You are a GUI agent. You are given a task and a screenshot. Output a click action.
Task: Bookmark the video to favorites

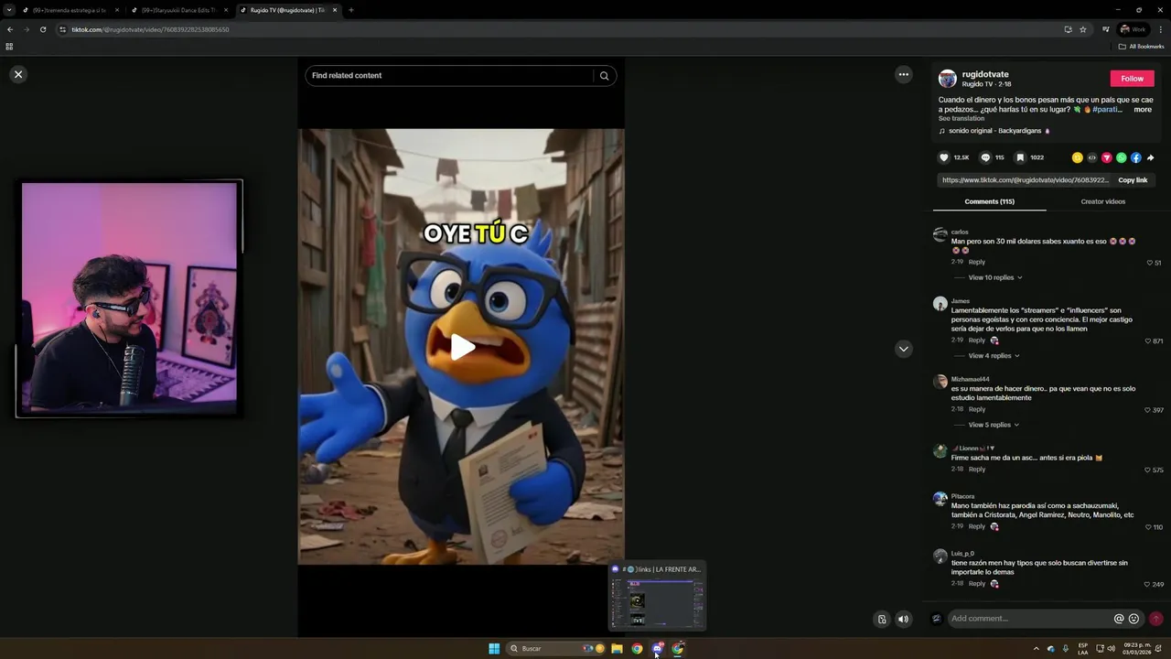tap(1020, 157)
